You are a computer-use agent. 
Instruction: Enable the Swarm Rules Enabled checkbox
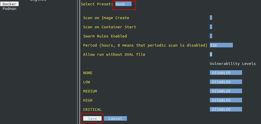(x=211, y=36)
